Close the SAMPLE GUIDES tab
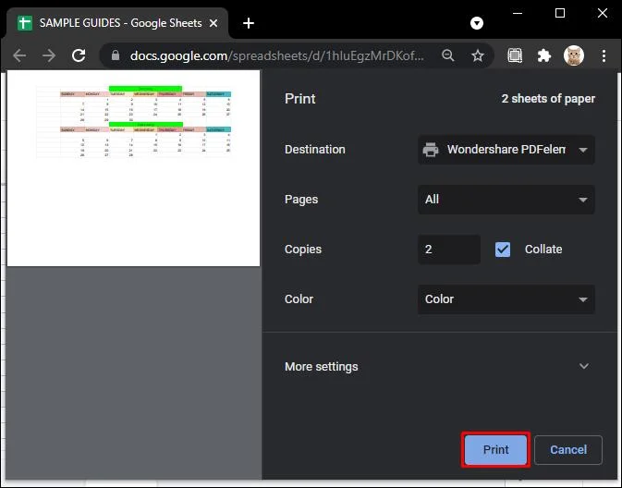 (x=213, y=23)
